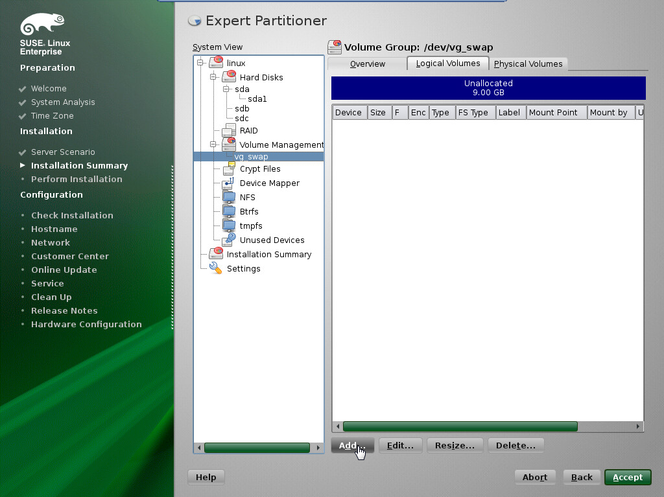This screenshot has width=664, height=497.
Task: Switch to the Overview tab
Action: point(367,64)
